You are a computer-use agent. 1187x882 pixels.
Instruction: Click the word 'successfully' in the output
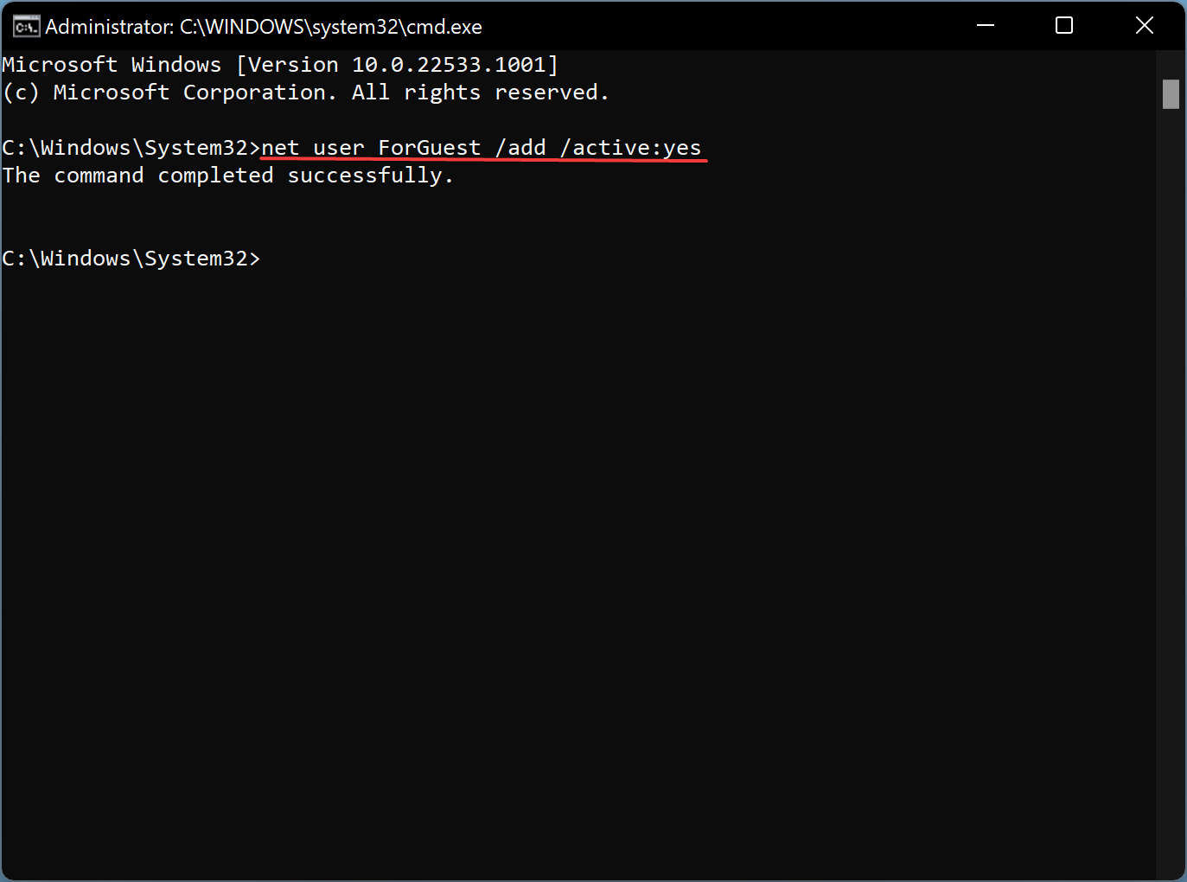point(365,176)
